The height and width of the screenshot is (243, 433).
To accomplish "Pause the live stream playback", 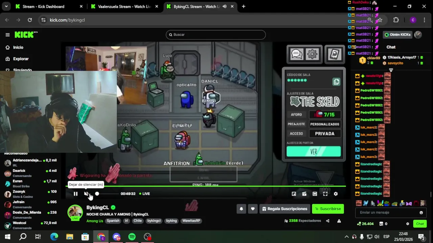I will coord(75,194).
